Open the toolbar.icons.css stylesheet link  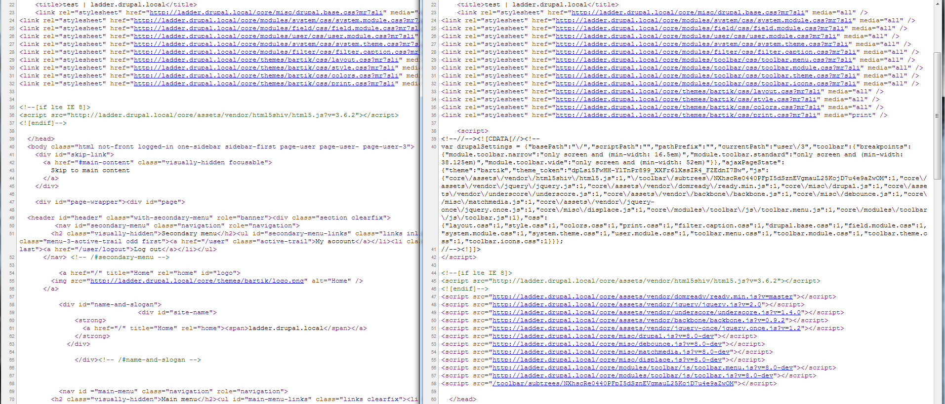(706, 83)
